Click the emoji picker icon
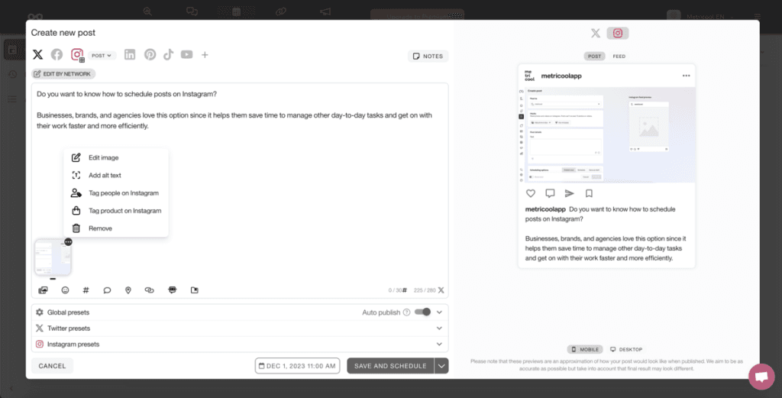 pos(65,290)
